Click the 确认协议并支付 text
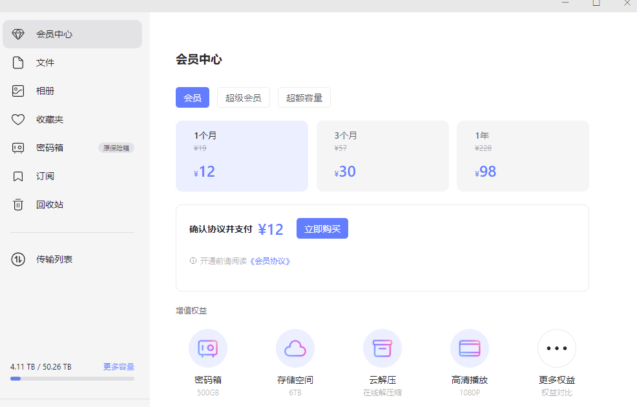 pos(220,229)
